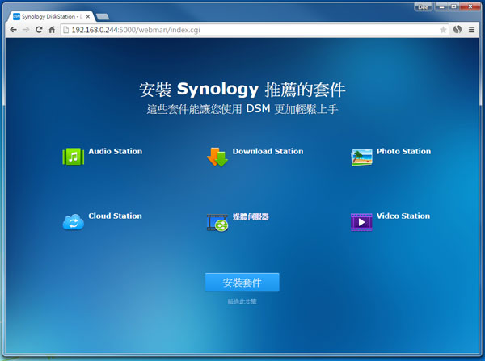Open the Chrome menu icon

(474, 30)
